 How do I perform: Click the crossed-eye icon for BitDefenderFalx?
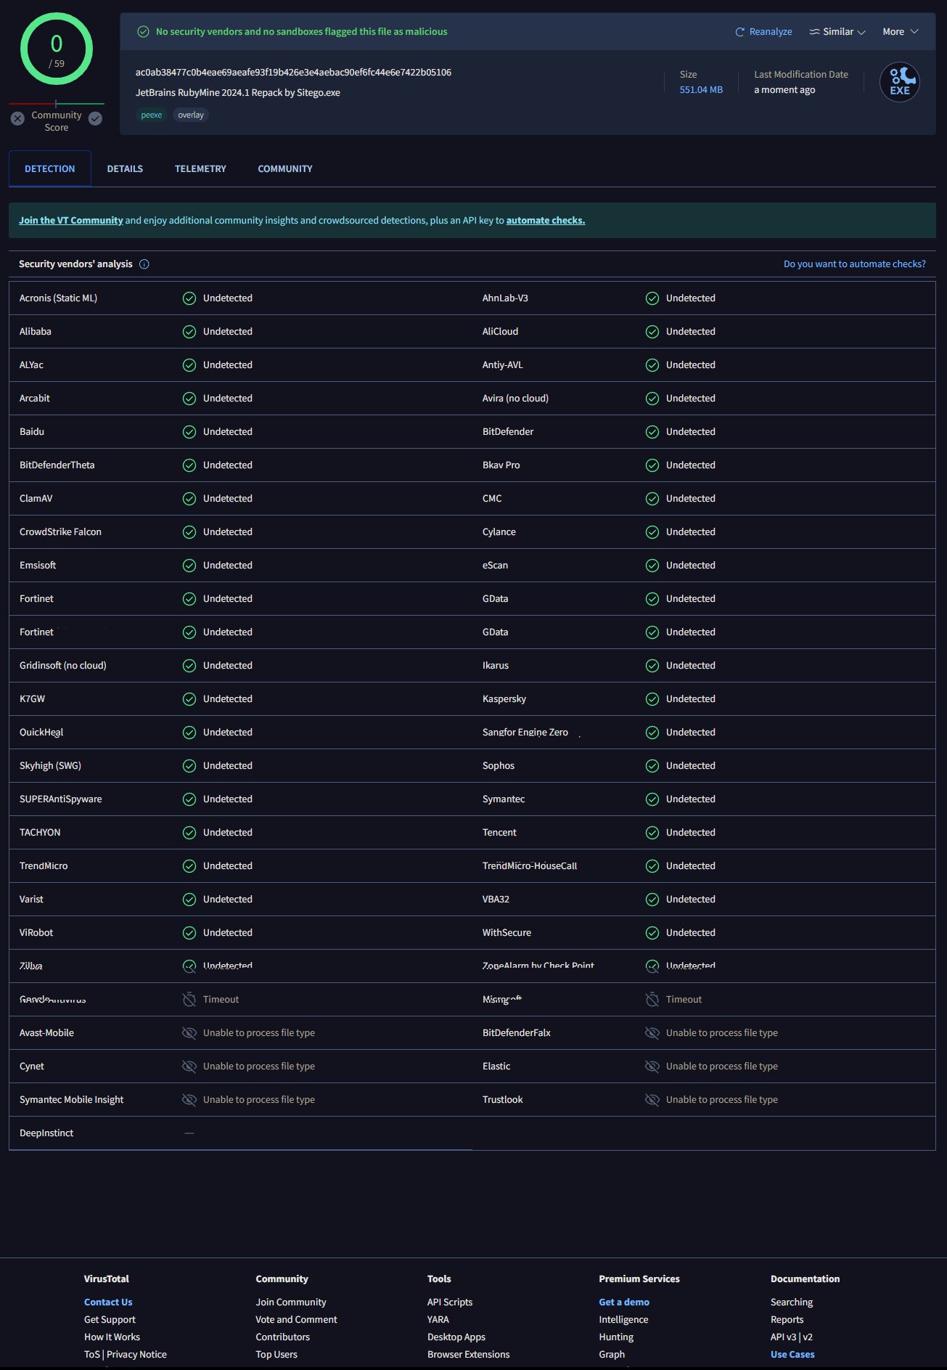coord(652,1033)
